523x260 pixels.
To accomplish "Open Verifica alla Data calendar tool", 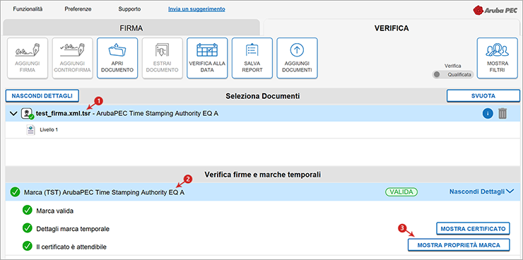I will point(207,59).
